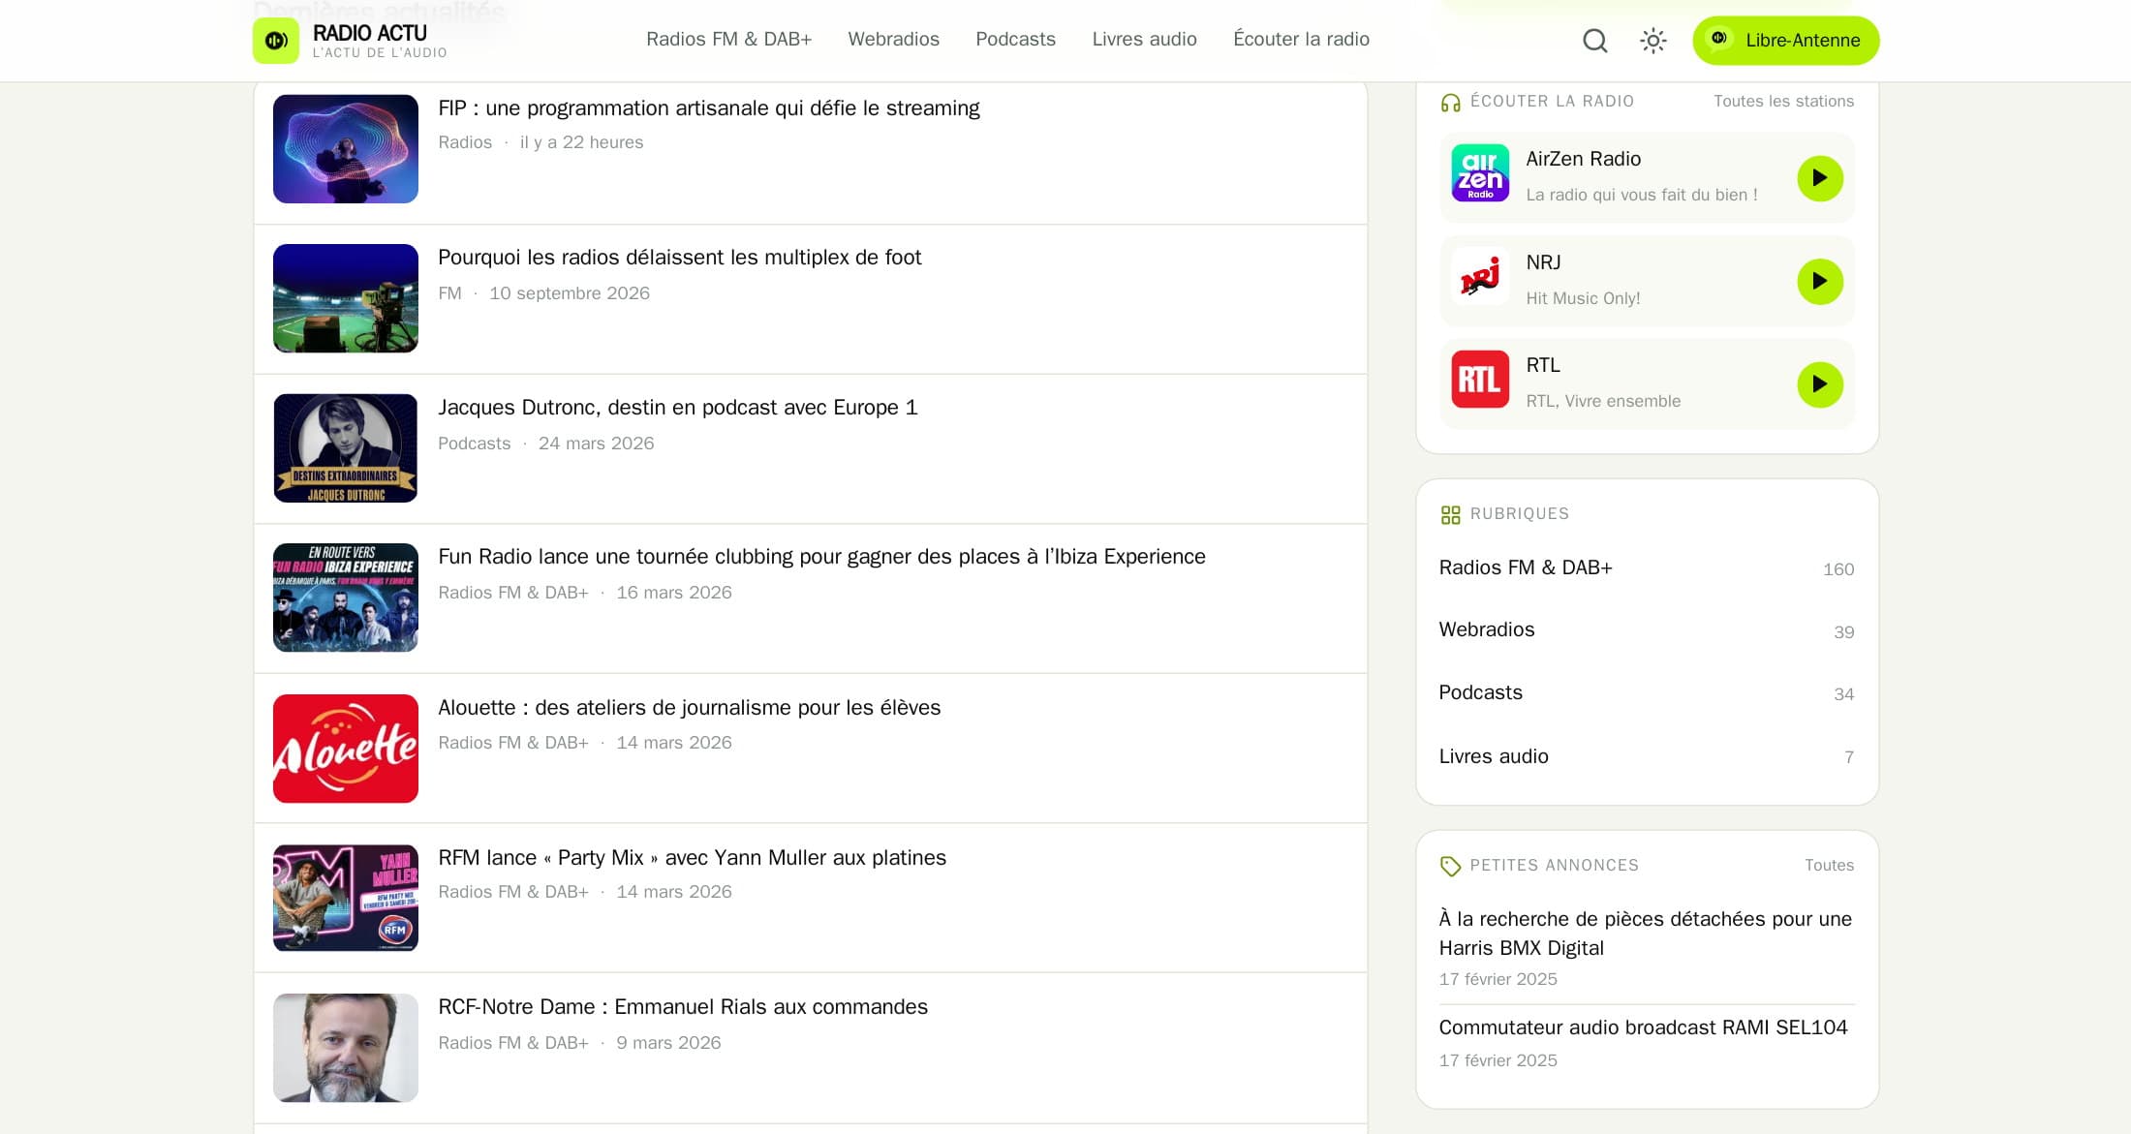Click the count 160 beside Radios FM & DAB+
The image size is (2131, 1134).
tap(1838, 569)
